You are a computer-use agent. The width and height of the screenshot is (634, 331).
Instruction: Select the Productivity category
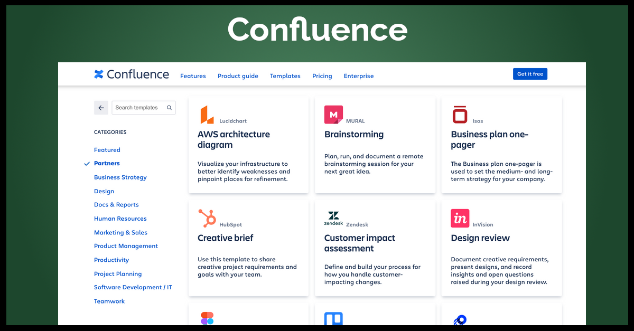111,260
